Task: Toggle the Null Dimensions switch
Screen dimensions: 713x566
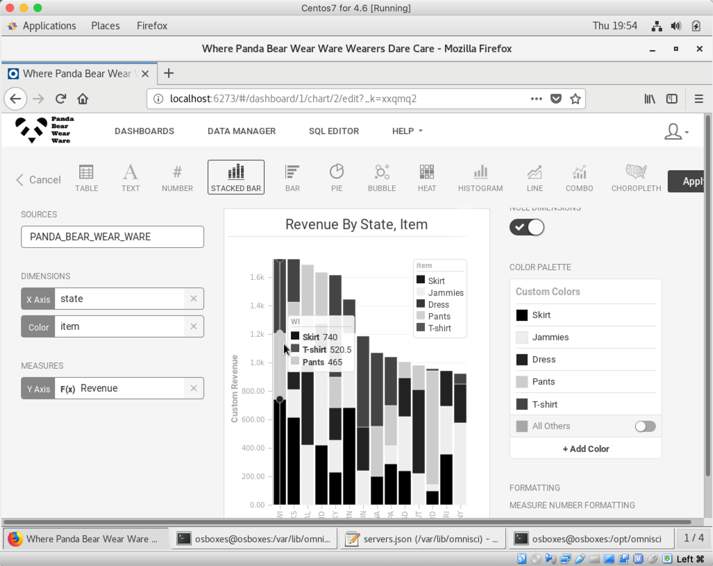Action: pos(527,227)
